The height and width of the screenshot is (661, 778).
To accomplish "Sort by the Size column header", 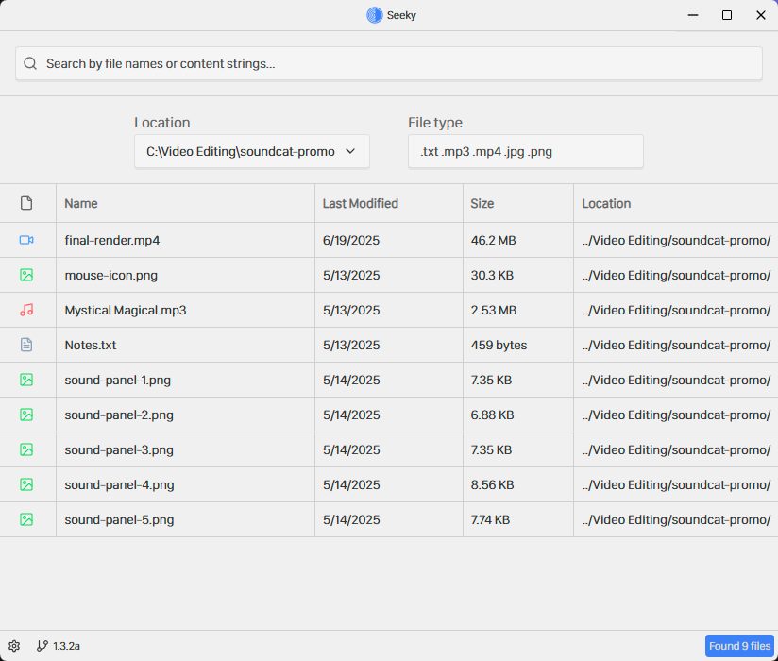I will pos(482,203).
